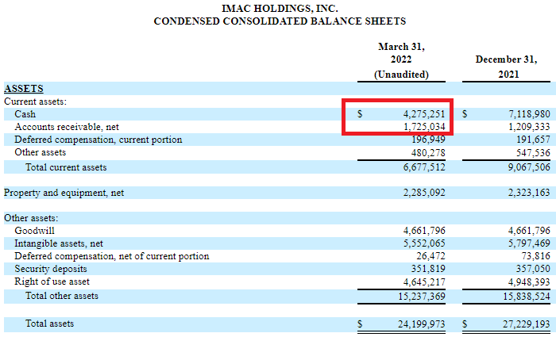Image resolution: width=556 pixels, height=337 pixels.
Task: Select intangible assets value 5,552,065
Action: tap(423, 243)
